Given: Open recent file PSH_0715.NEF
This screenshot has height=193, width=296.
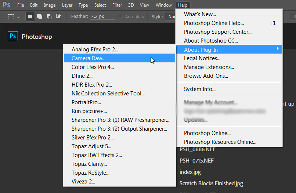Looking at the screenshot, I should point(196,161).
